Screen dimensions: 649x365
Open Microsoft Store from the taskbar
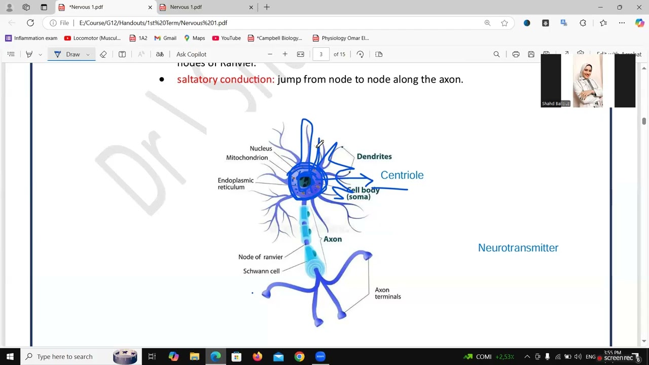[x=236, y=356]
